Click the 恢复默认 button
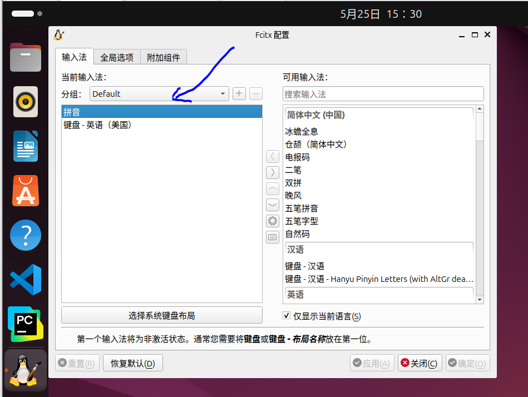This screenshot has width=528, height=397. click(x=132, y=363)
